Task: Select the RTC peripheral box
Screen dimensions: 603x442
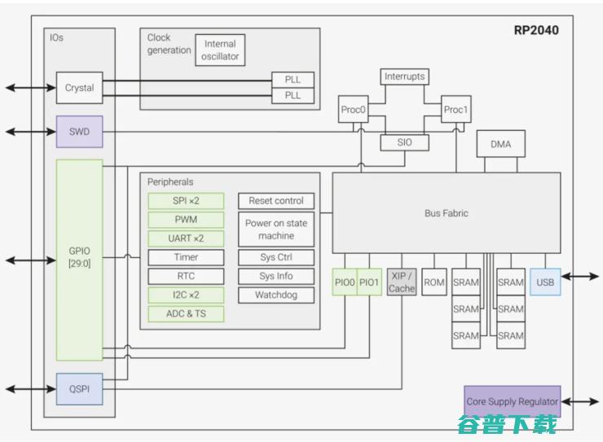Action: click(x=186, y=276)
